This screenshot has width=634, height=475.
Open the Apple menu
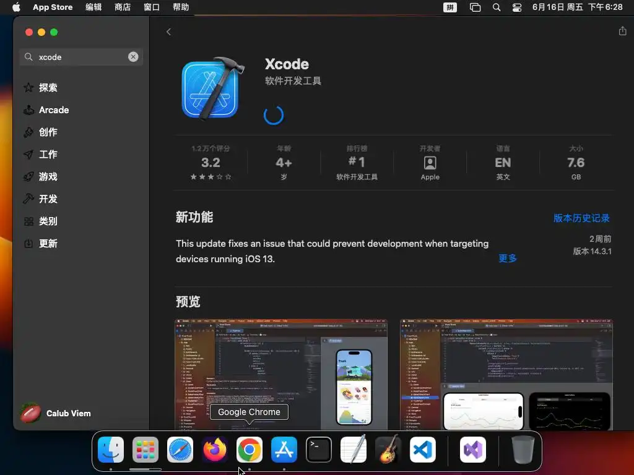pyautogui.click(x=16, y=7)
